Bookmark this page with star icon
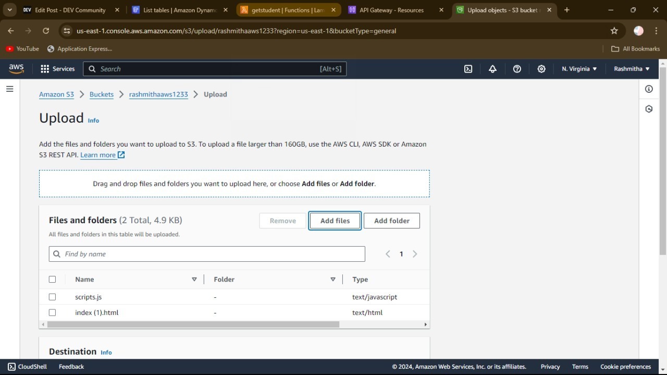 pos(614,31)
